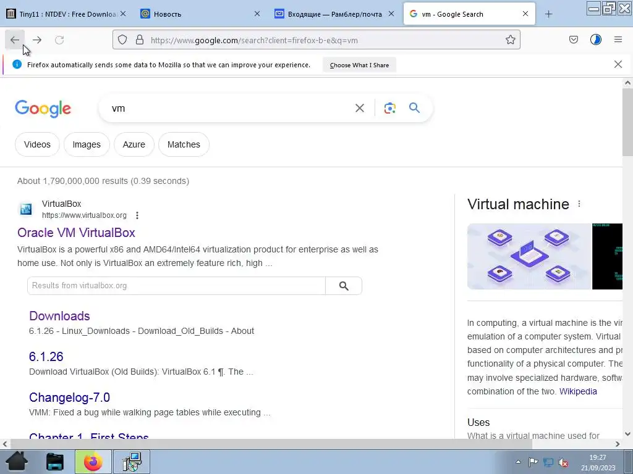The width and height of the screenshot is (633, 474).
Task: Filter results by Videos
Action: [37, 144]
